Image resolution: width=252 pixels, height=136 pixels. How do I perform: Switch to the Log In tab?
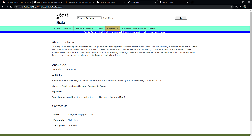pos(111,2)
